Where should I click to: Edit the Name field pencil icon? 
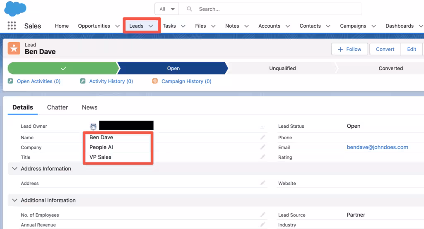point(263,137)
